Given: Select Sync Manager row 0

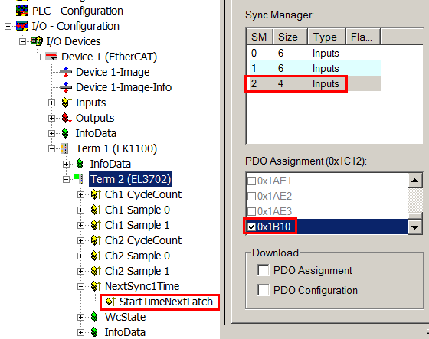Looking at the screenshot, I should [313, 53].
